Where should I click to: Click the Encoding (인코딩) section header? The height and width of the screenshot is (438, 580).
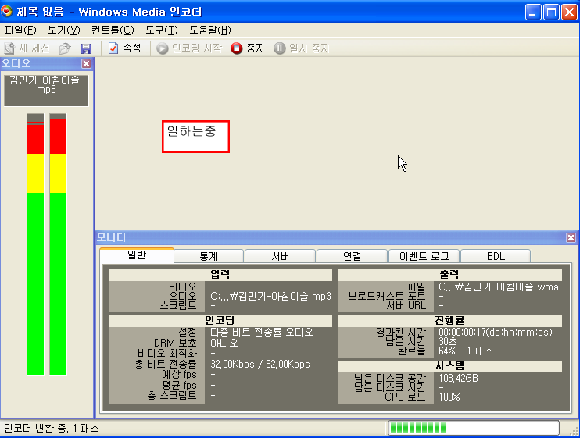point(220,321)
